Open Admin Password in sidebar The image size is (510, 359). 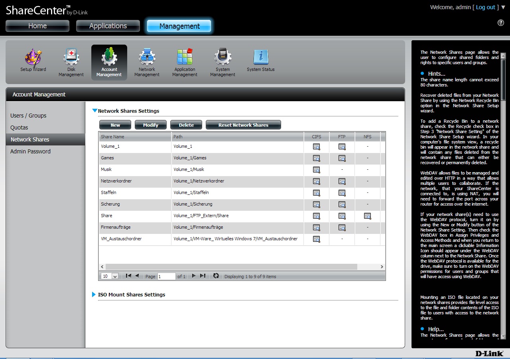30,151
